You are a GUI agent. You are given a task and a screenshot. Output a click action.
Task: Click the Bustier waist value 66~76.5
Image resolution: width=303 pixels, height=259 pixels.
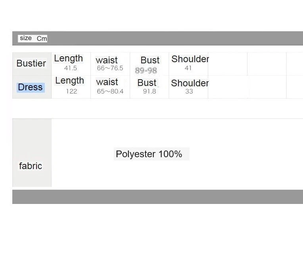click(x=110, y=68)
